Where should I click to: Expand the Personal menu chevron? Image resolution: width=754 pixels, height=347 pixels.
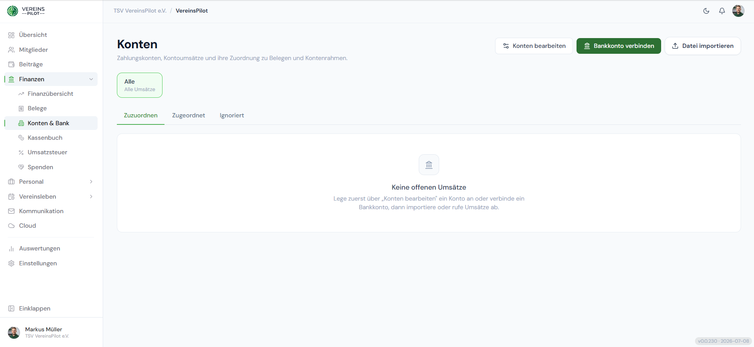[91, 182]
